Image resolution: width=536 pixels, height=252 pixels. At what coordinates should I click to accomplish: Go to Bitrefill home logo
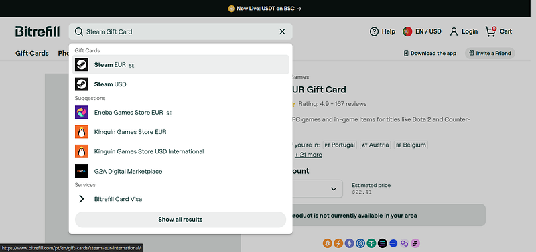pyautogui.click(x=38, y=31)
